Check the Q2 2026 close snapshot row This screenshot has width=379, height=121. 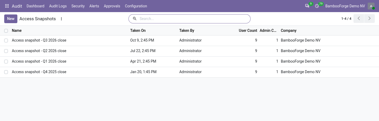[x=6, y=51]
